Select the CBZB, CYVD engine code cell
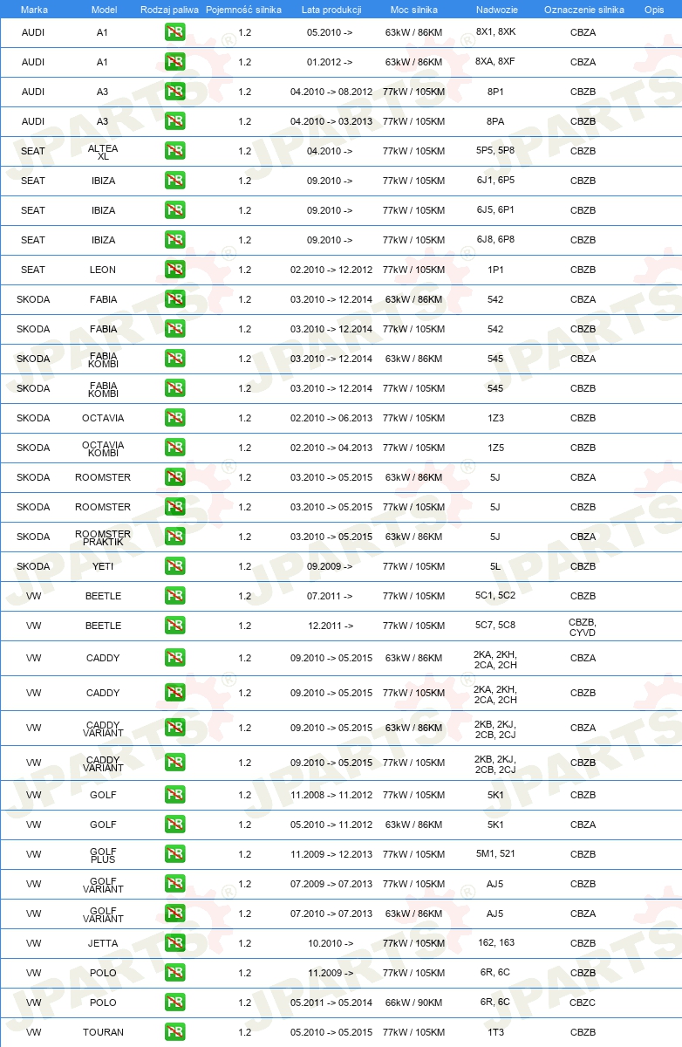The image size is (682, 1047). (583, 626)
